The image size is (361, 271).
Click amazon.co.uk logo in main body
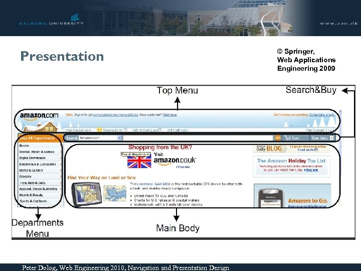(x=175, y=161)
